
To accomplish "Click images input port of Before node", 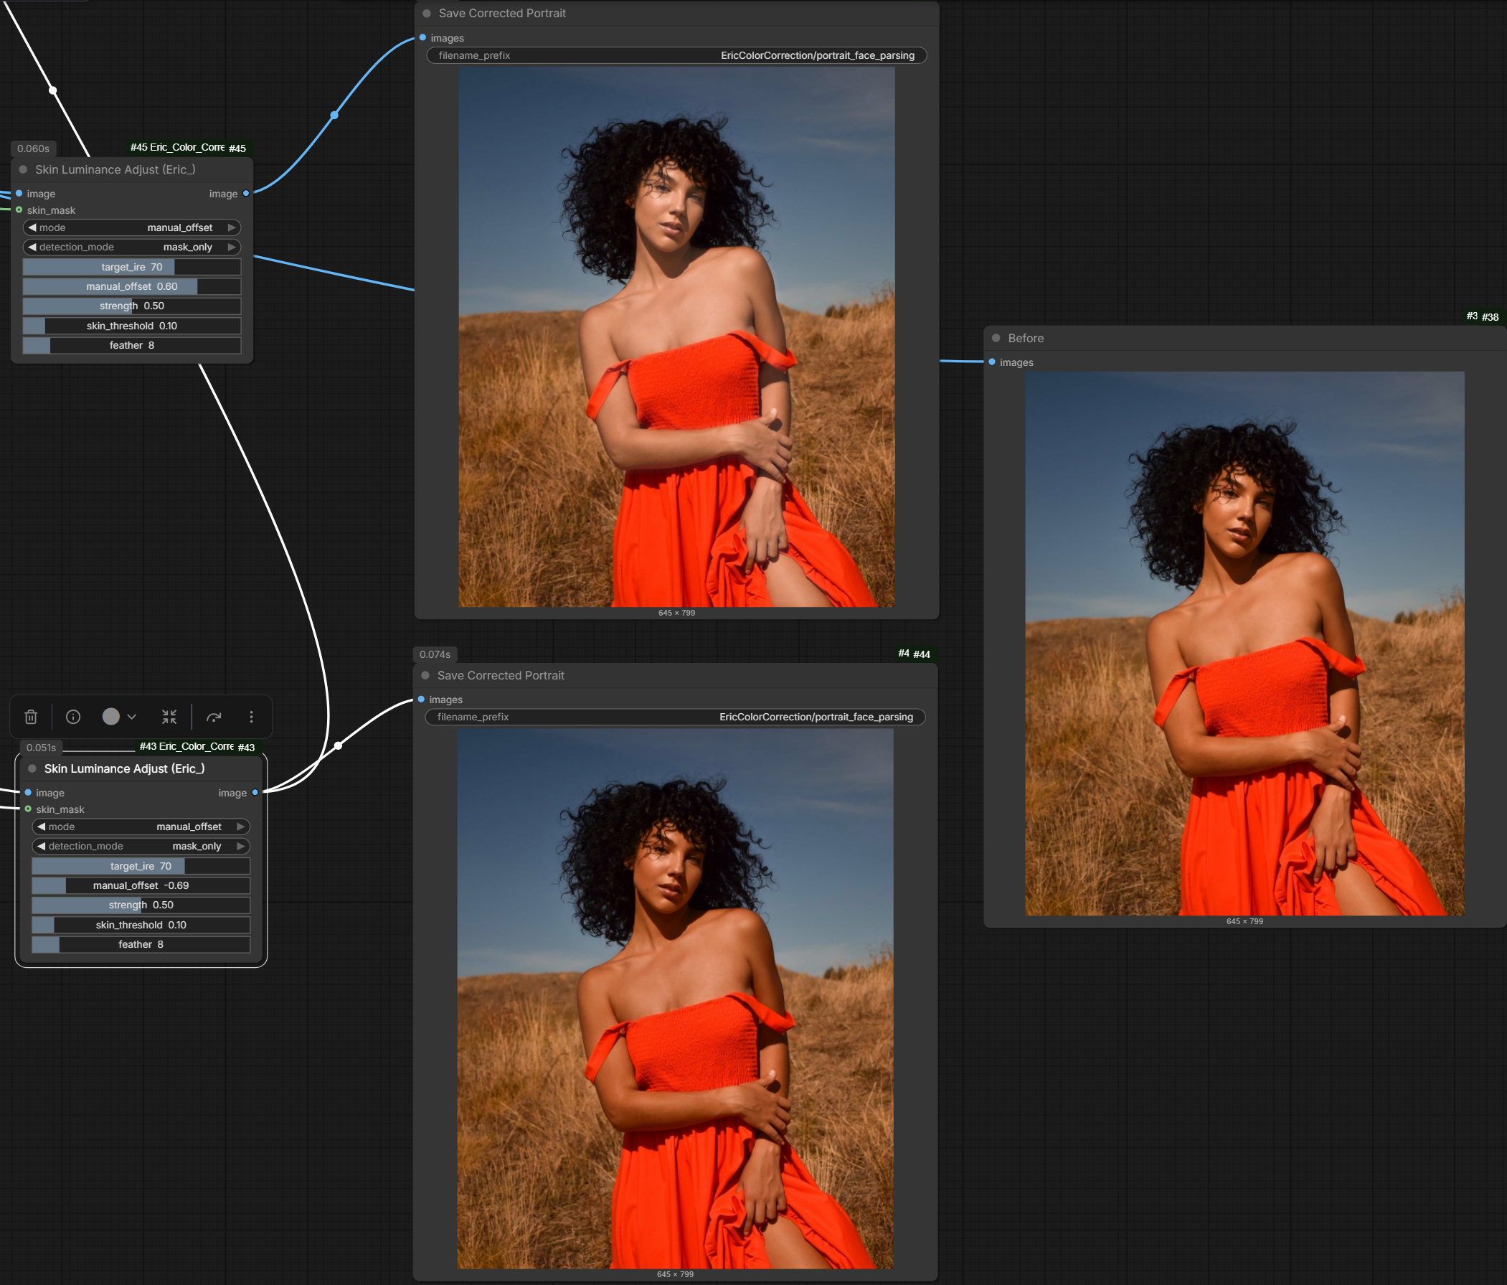I will pos(992,362).
